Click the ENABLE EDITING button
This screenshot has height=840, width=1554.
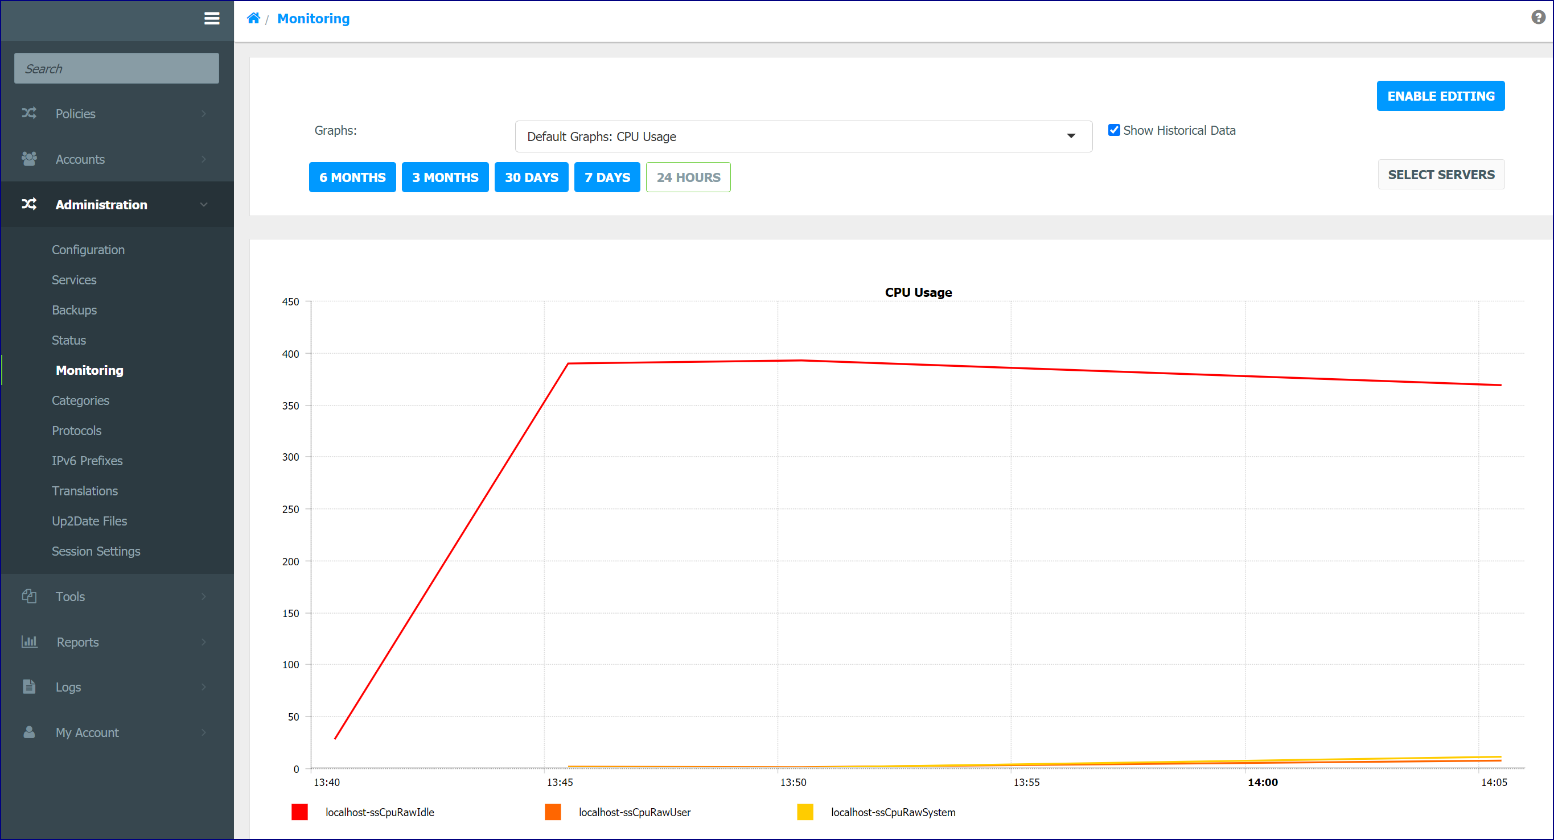click(x=1441, y=96)
